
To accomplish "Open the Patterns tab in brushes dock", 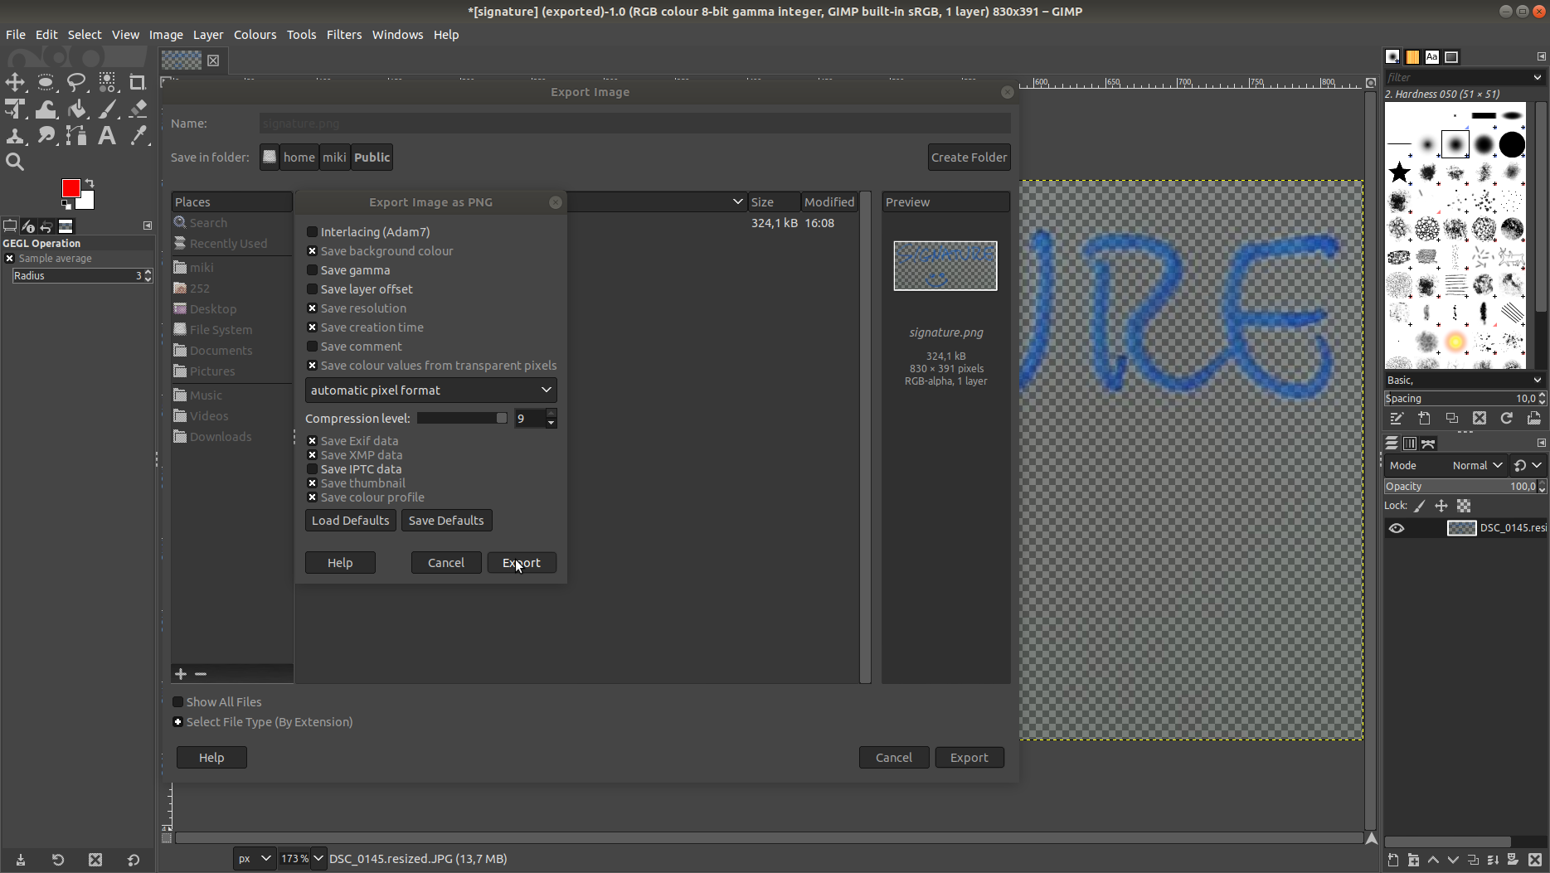I will 1412,57.
